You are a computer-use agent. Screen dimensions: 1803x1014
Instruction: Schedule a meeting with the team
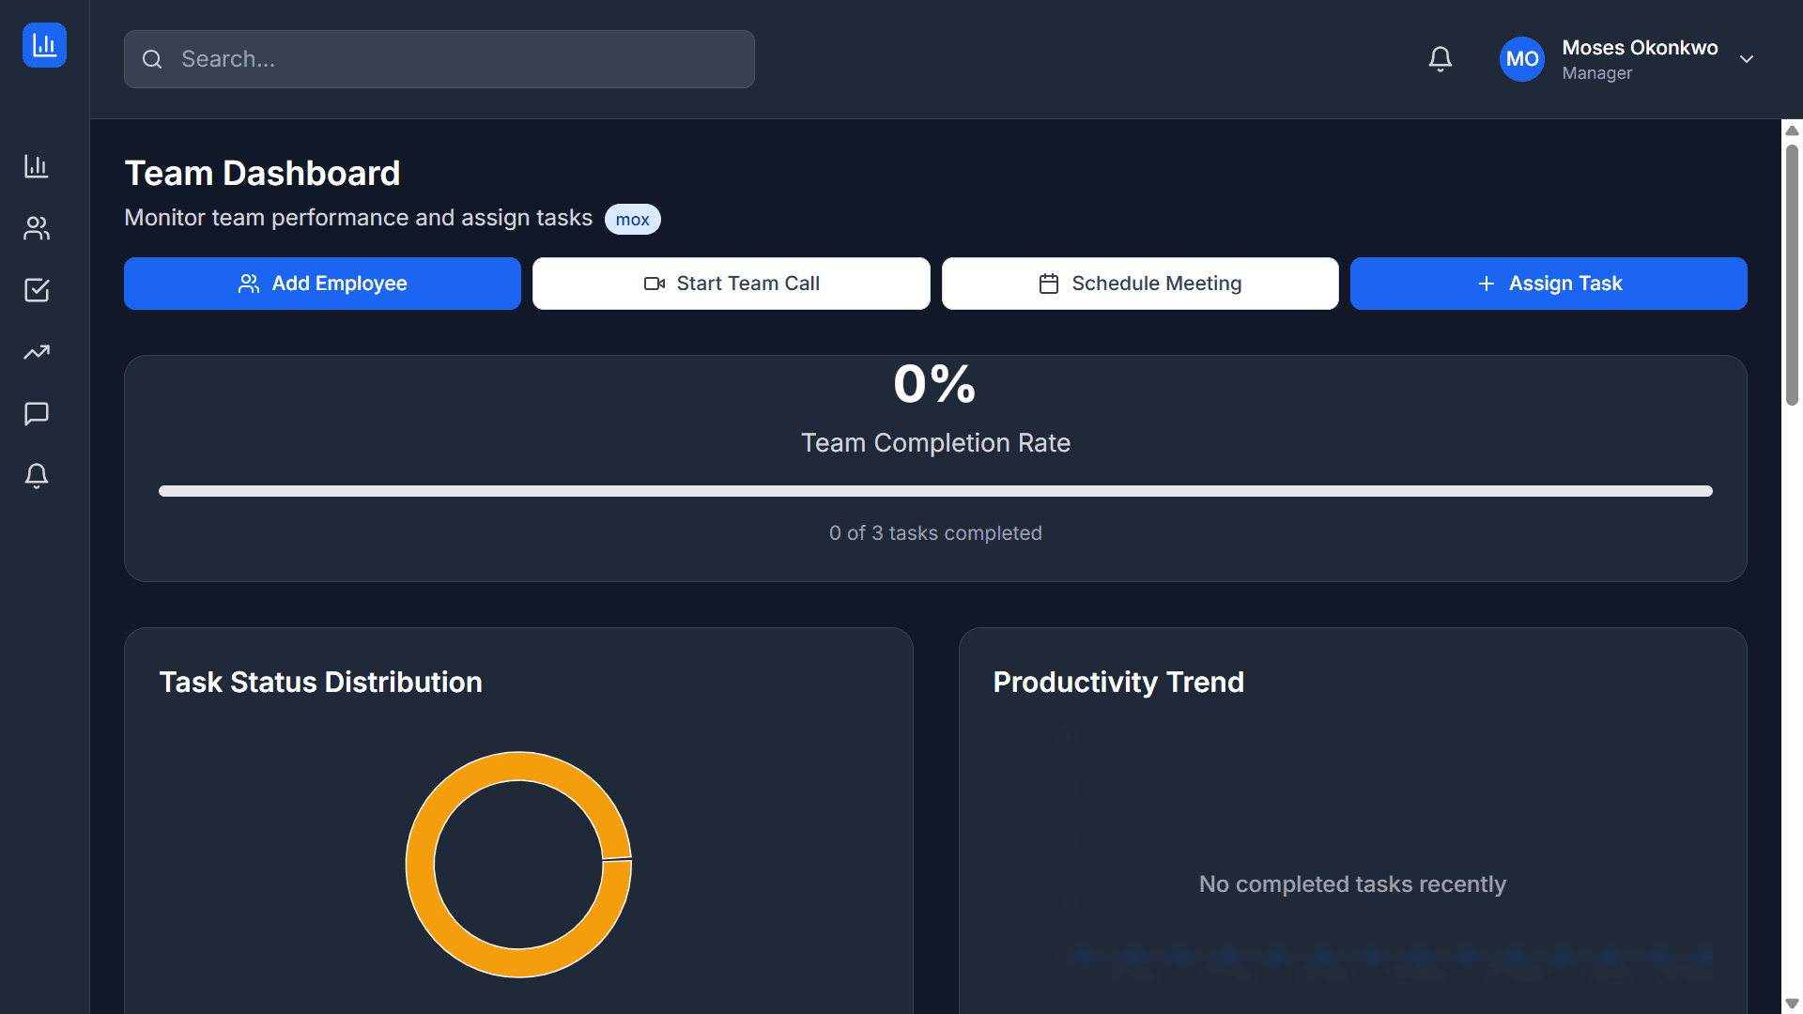pyautogui.click(x=1139, y=283)
